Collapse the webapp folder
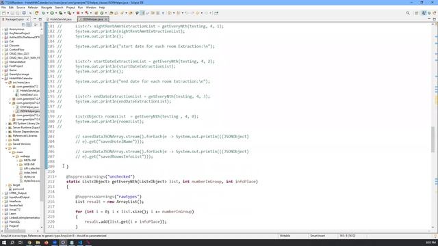Image resolution: width=438 pixels, height=246 pixels. [14, 156]
